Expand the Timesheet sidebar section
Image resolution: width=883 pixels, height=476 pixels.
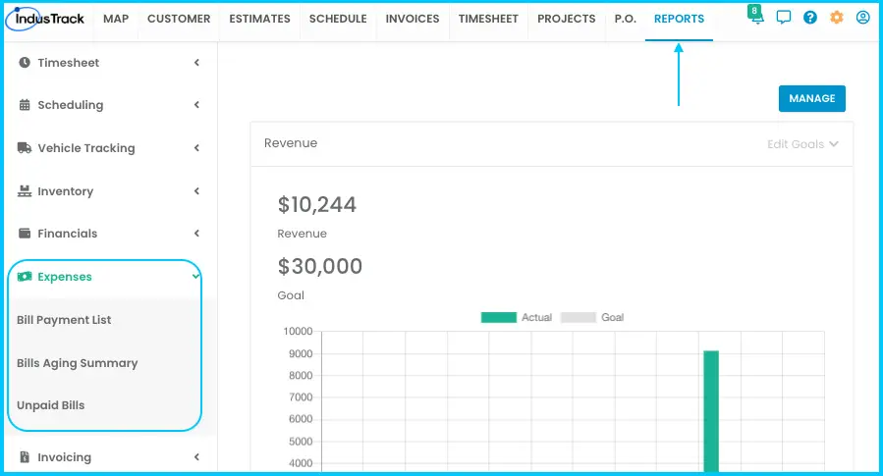tap(196, 63)
